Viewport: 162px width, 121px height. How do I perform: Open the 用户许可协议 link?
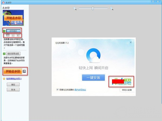click(80, 90)
